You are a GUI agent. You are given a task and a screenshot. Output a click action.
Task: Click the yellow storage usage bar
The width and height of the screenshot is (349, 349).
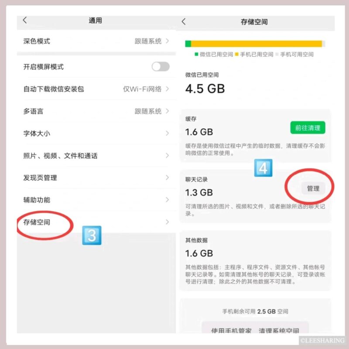point(256,44)
